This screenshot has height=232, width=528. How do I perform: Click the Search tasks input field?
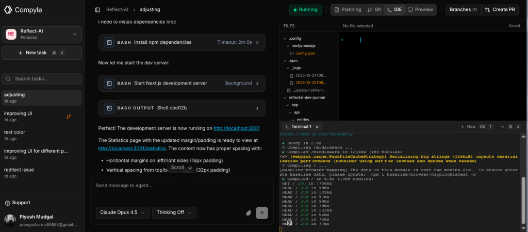[x=42, y=79]
